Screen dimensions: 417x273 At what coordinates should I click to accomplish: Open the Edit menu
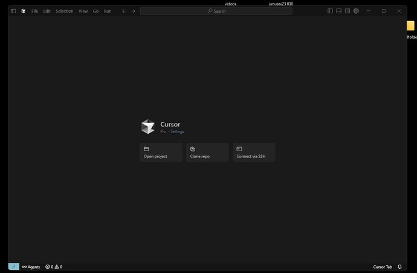(x=47, y=11)
